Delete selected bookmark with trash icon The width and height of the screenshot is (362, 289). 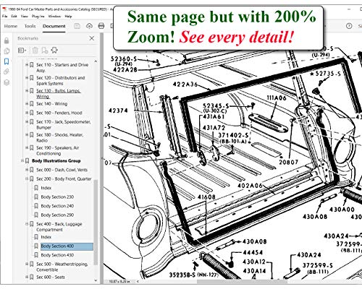pyautogui.click(x=35, y=50)
